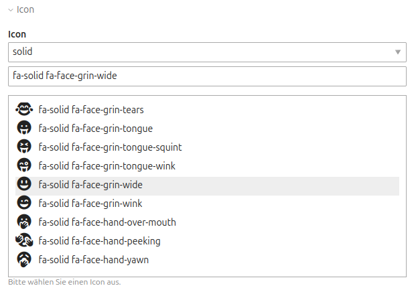Click the Icon section header label
Image resolution: width=418 pixels, height=292 pixels.
pyautogui.click(x=25, y=10)
